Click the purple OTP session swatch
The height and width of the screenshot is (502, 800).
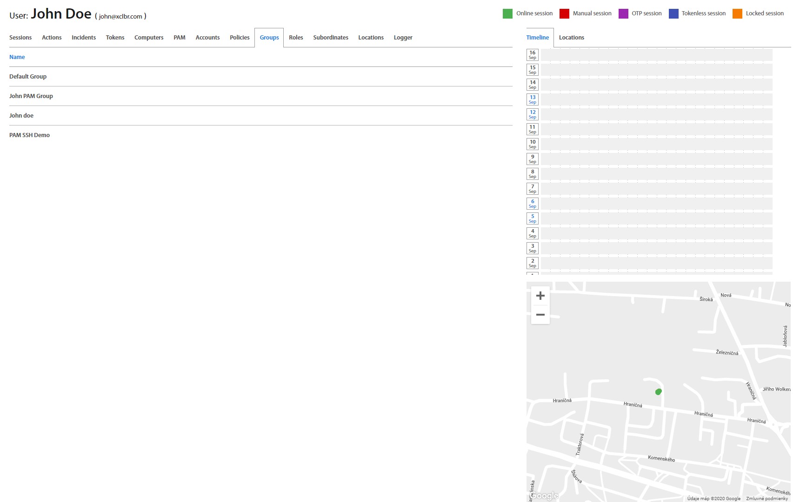pos(623,13)
